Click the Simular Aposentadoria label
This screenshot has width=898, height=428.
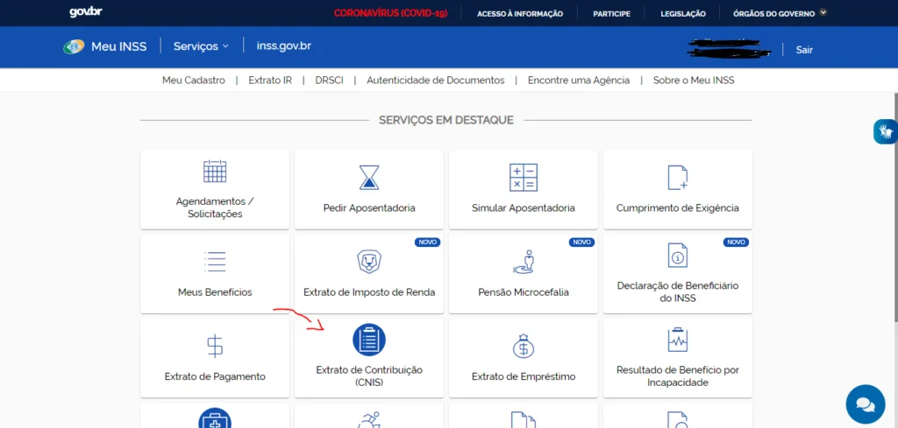(524, 208)
